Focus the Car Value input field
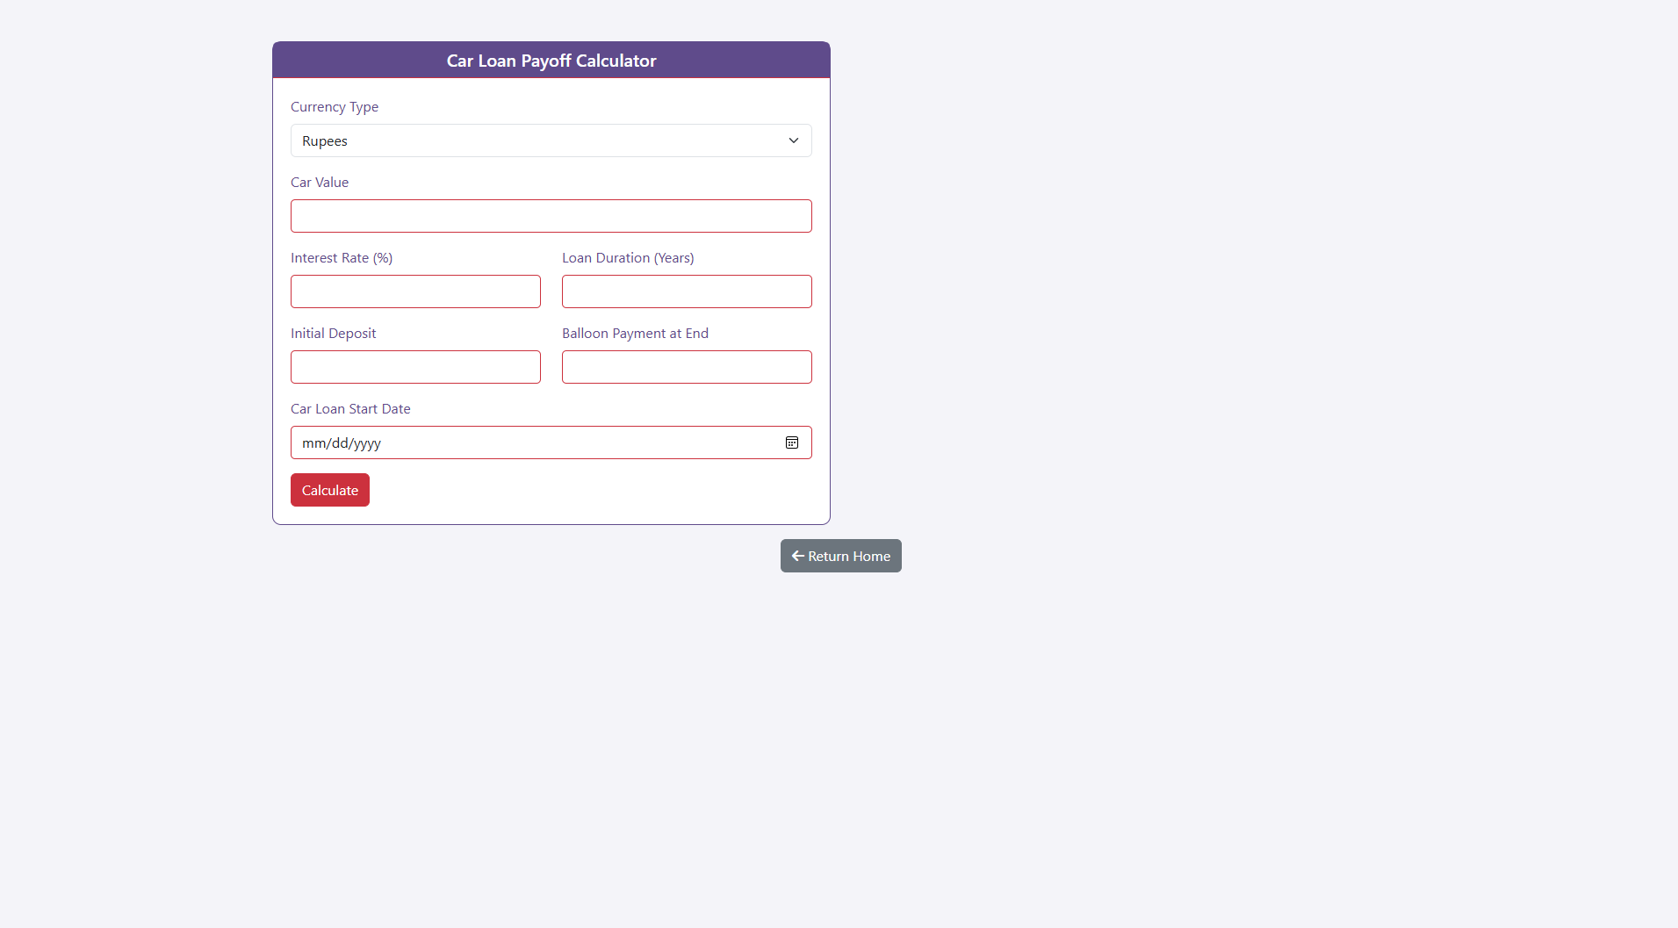 [551, 216]
